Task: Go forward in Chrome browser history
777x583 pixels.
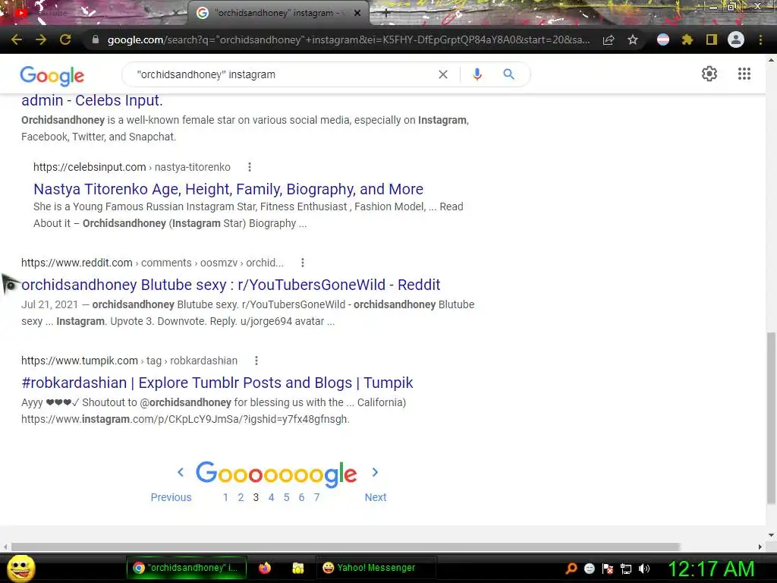Action: (x=41, y=39)
